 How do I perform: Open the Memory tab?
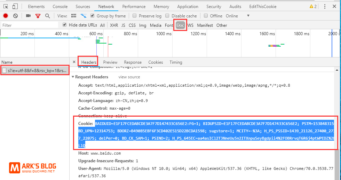click(x=161, y=7)
